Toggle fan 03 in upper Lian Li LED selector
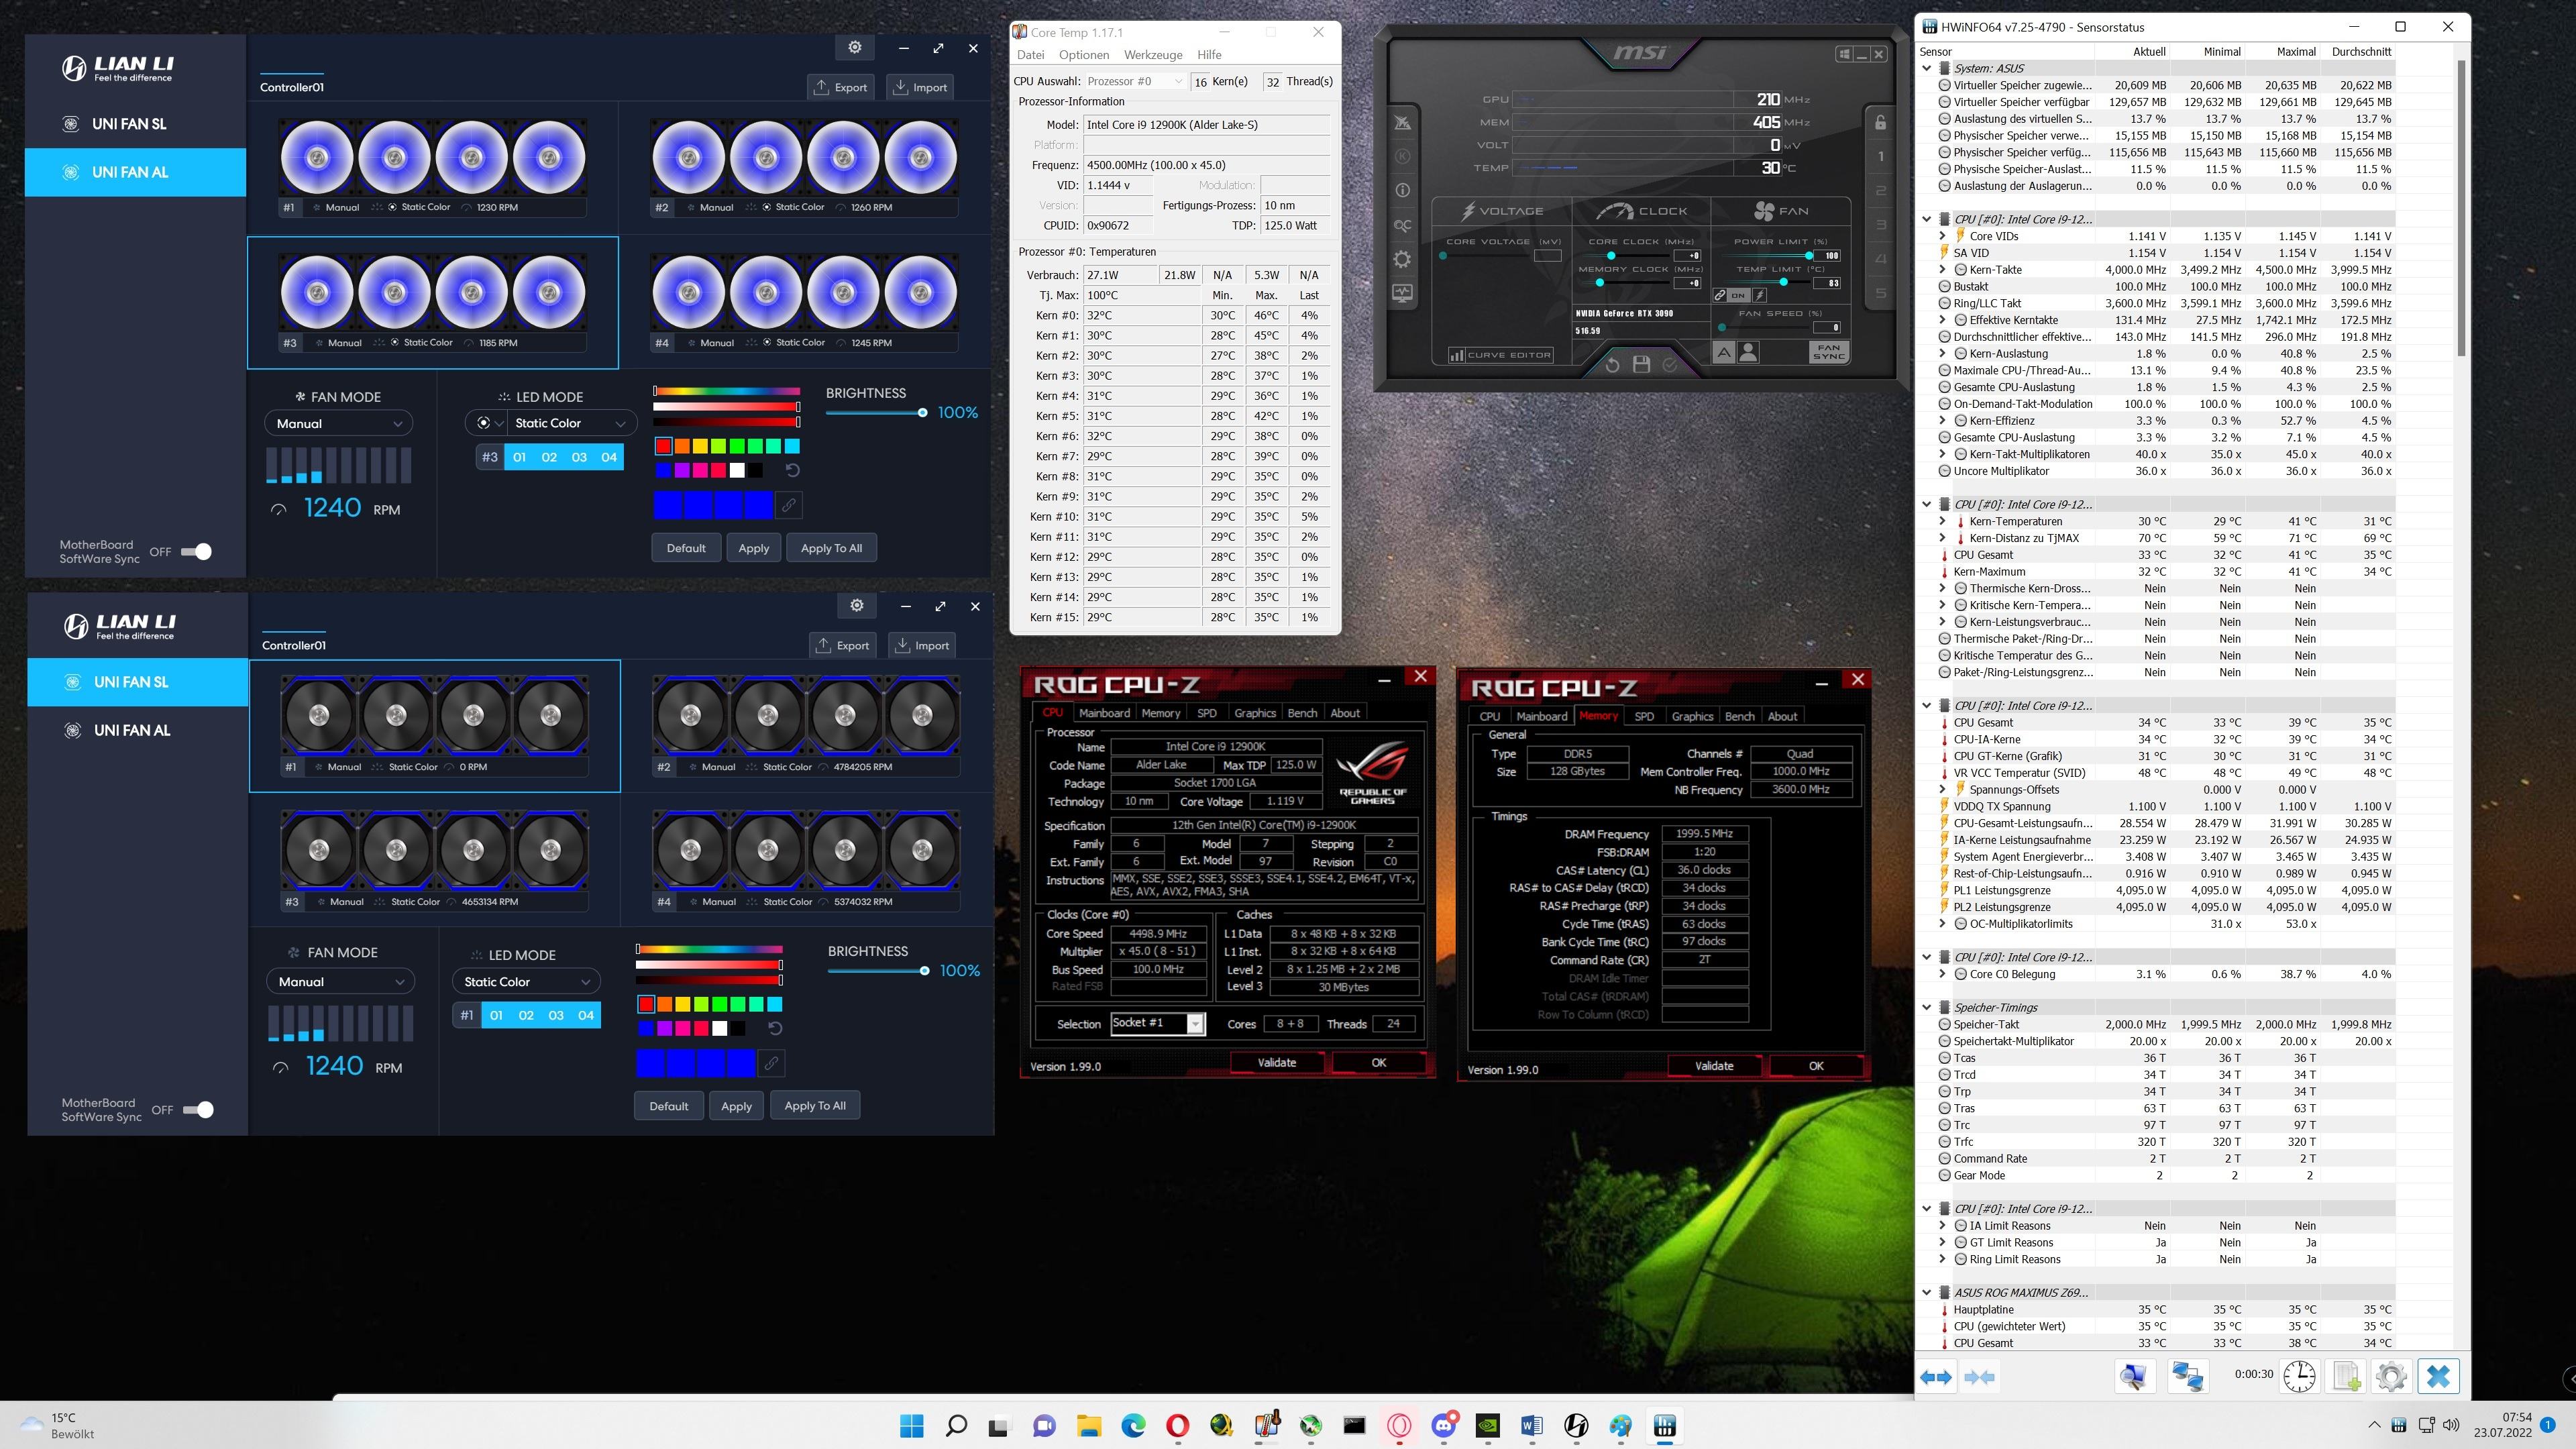This screenshot has width=2576, height=1449. point(579,457)
